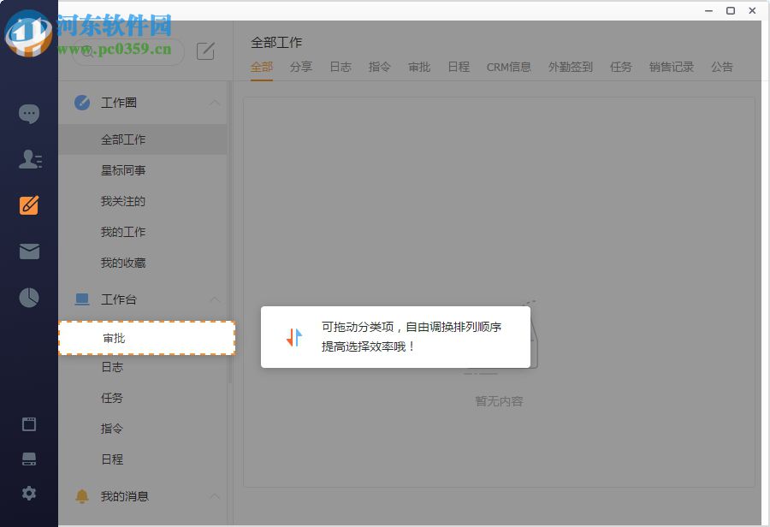Click the monitor device icon in sidebar

point(29,459)
